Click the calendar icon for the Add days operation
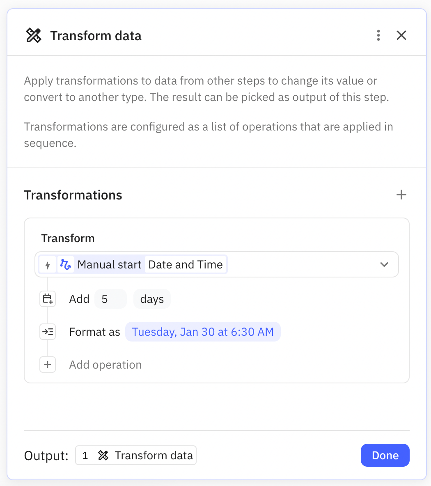431x486 pixels. (48, 299)
